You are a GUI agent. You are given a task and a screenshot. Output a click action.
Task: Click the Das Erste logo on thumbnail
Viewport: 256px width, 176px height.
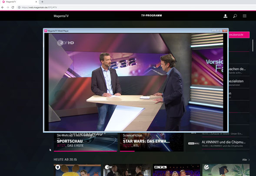(58, 167)
